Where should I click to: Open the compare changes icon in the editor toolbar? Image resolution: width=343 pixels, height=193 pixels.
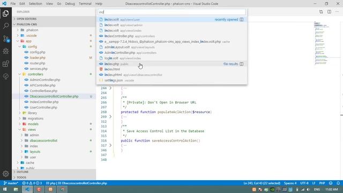pos(321,12)
